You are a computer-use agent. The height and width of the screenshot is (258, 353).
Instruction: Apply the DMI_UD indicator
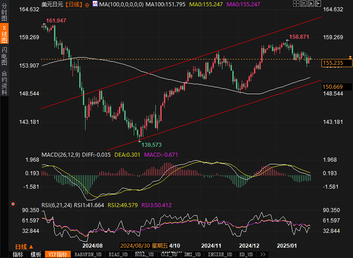(193, 254)
